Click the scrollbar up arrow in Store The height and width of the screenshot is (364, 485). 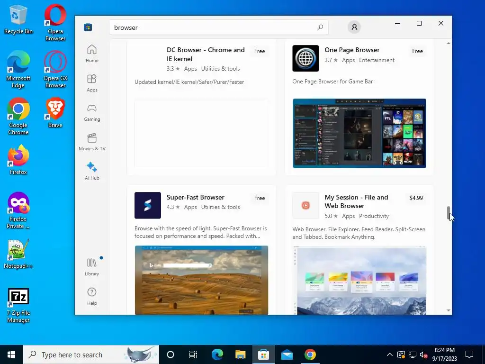click(x=448, y=43)
